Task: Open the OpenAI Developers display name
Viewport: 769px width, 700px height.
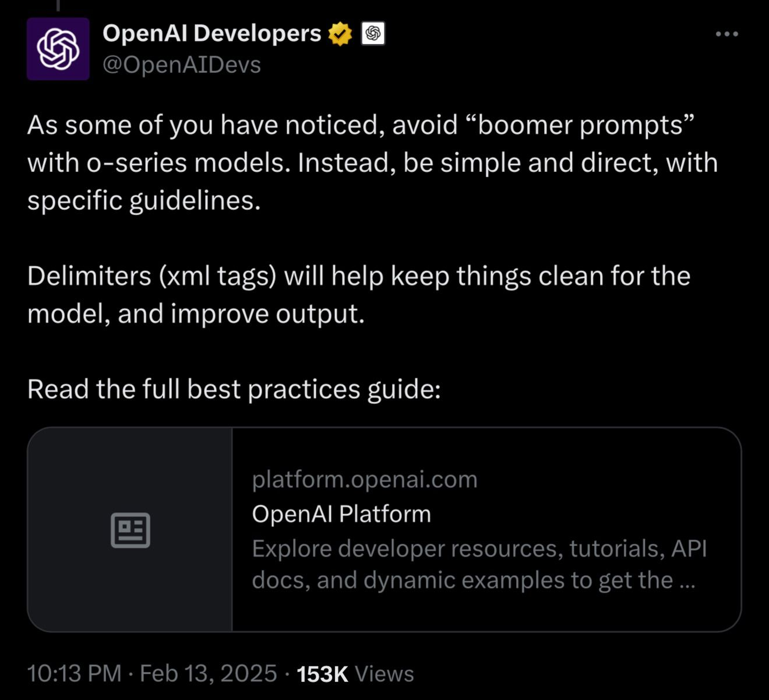Action: pyautogui.click(x=211, y=33)
